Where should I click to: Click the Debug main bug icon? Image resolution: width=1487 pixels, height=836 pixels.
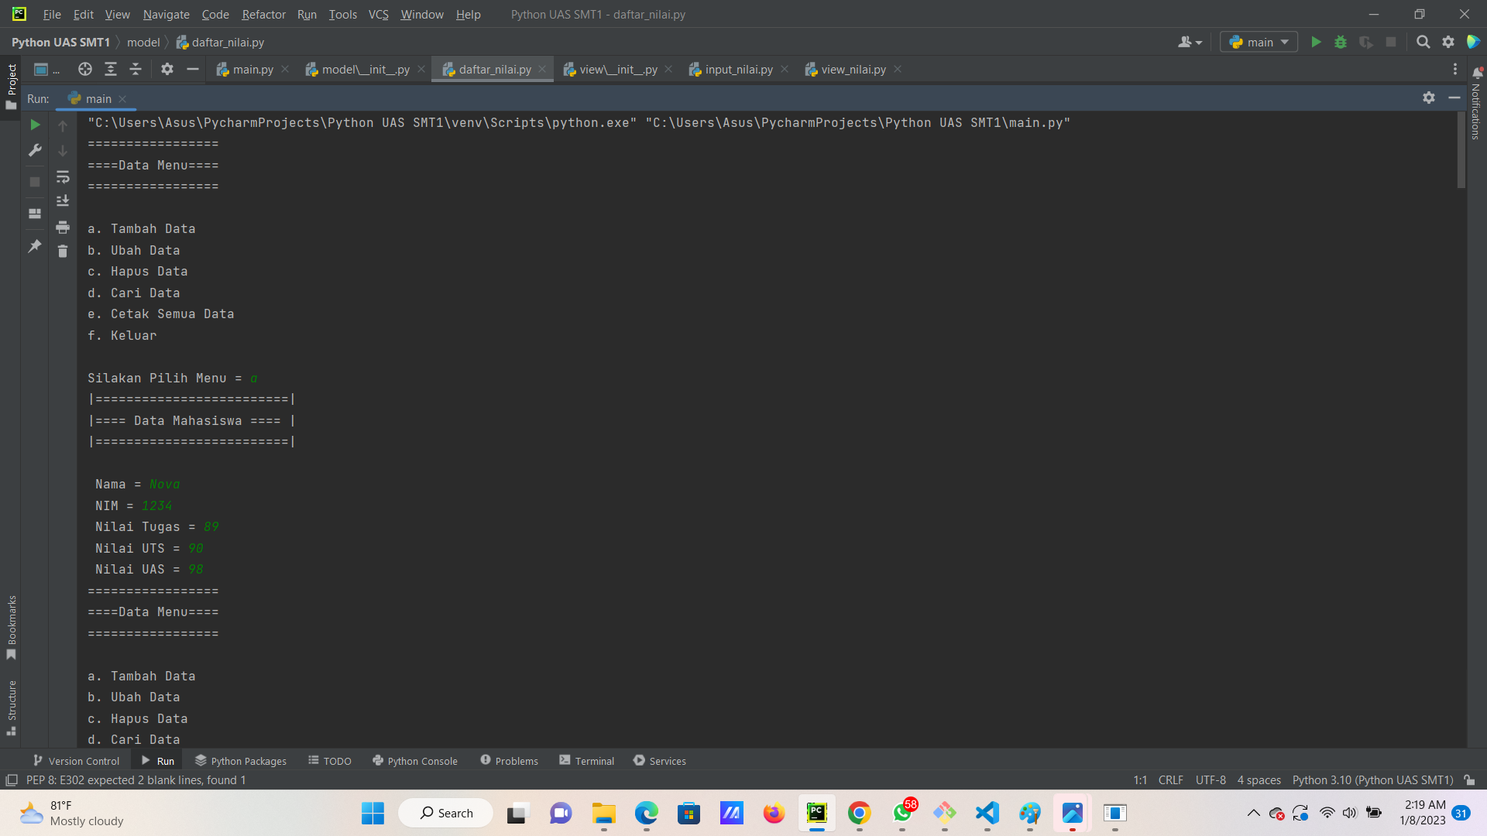pos(1341,43)
